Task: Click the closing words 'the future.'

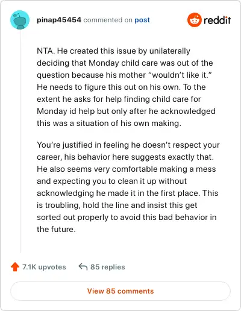Action: 56,229
